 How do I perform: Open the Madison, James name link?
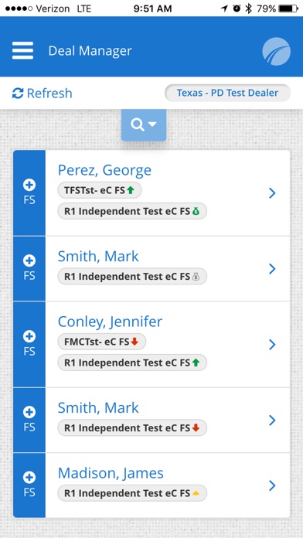point(111,473)
